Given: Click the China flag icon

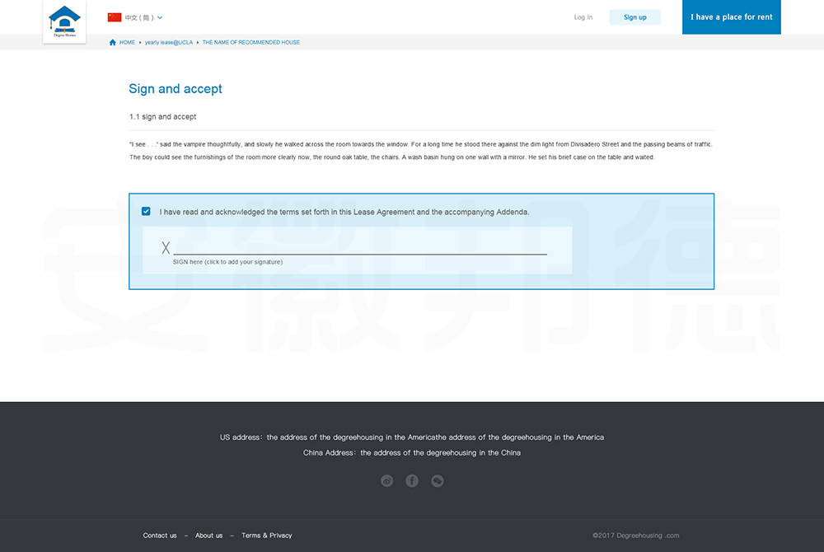Looking at the screenshot, I should (115, 17).
